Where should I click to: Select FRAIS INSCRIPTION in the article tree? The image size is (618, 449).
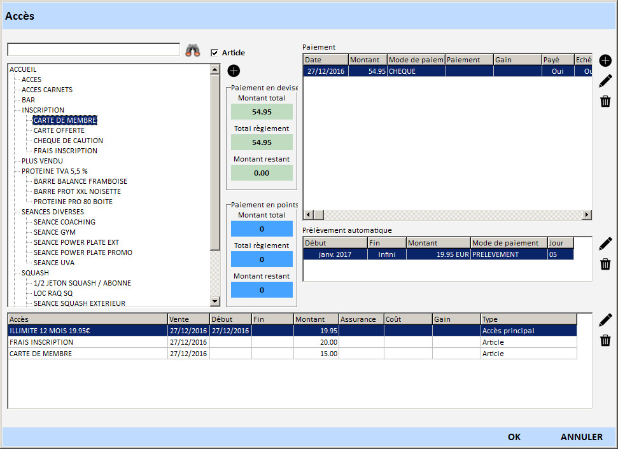click(x=66, y=151)
